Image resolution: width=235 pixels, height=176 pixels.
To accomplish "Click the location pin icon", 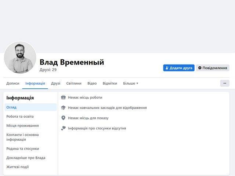I will (x=63, y=118).
